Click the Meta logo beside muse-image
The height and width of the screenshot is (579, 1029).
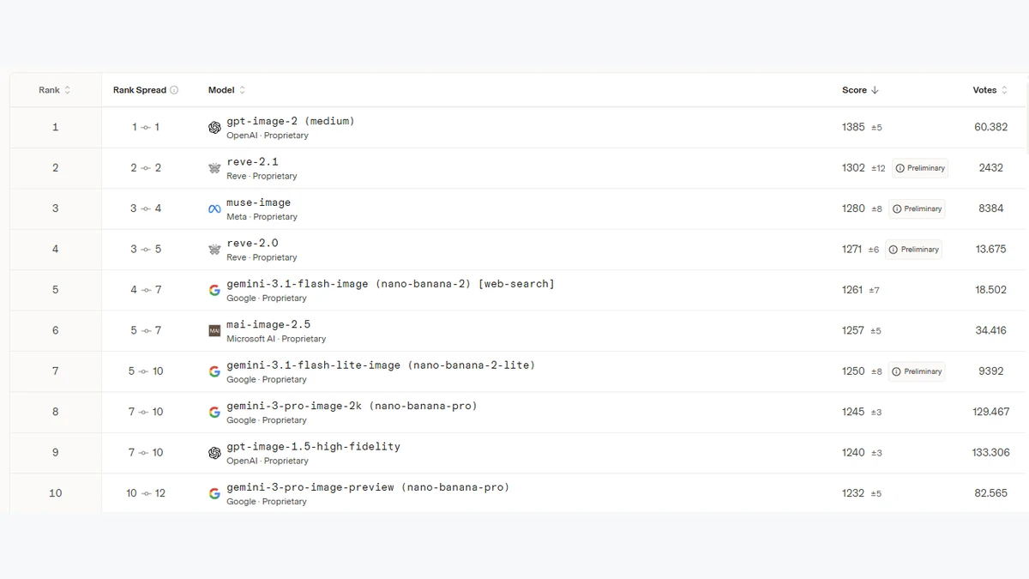coord(214,209)
